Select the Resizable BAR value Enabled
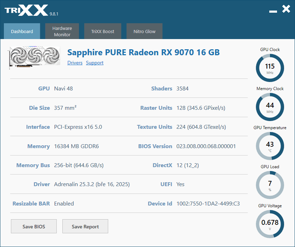Image resolution: width=295 pixels, height=247 pixels. [x=64, y=204]
